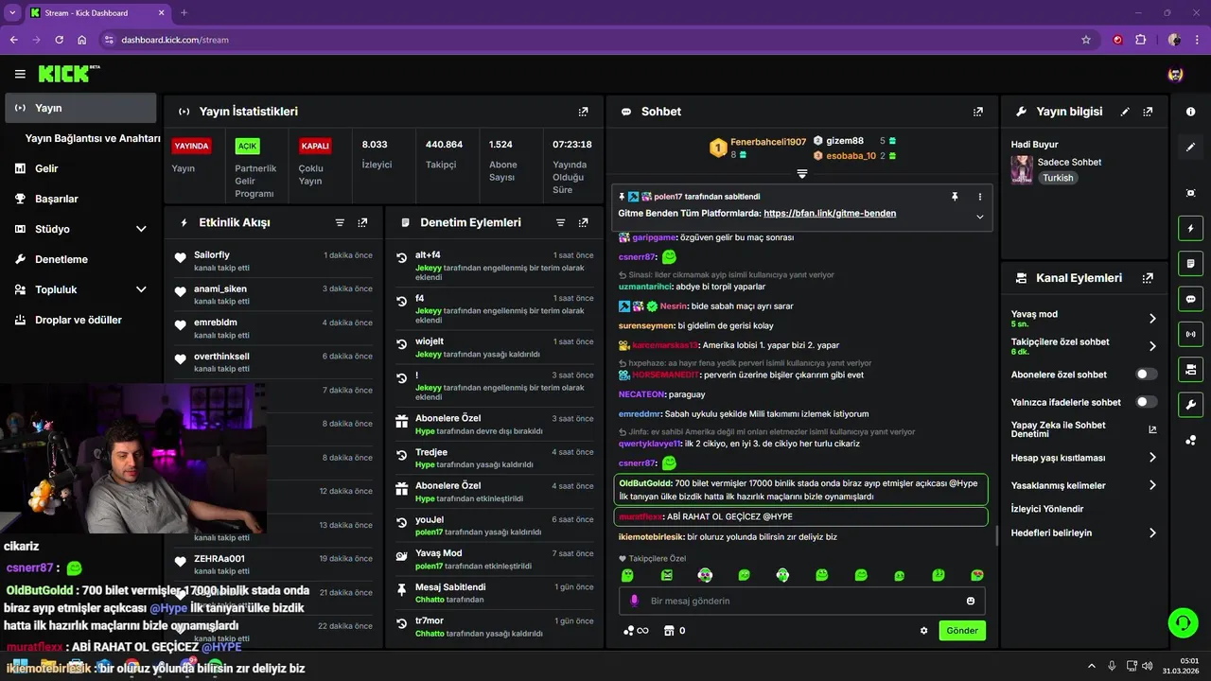Pop out the Yayın İstatistikleri panel
1211x681 pixels.
click(x=583, y=112)
